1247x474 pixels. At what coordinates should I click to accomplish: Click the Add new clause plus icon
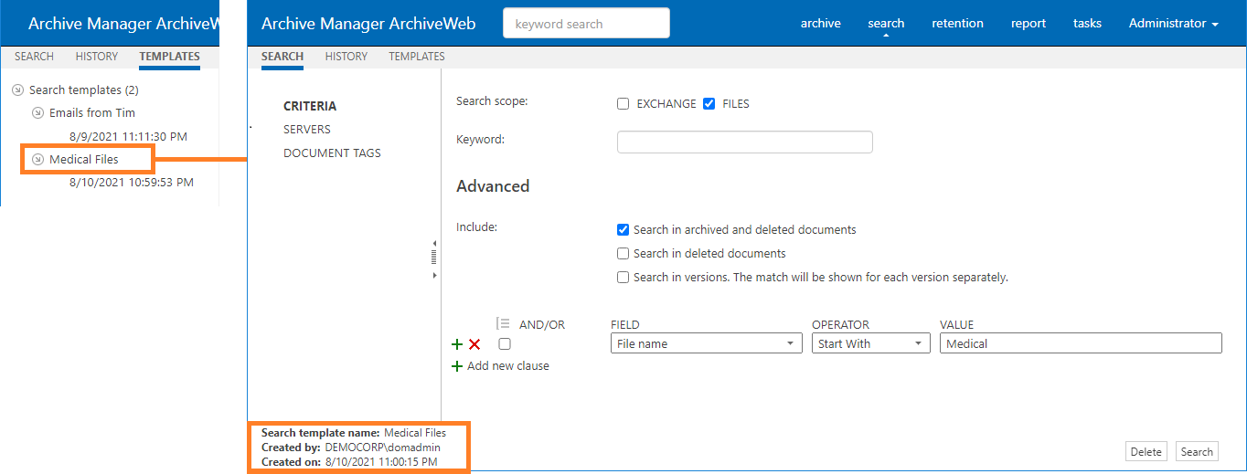tap(457, 366)
